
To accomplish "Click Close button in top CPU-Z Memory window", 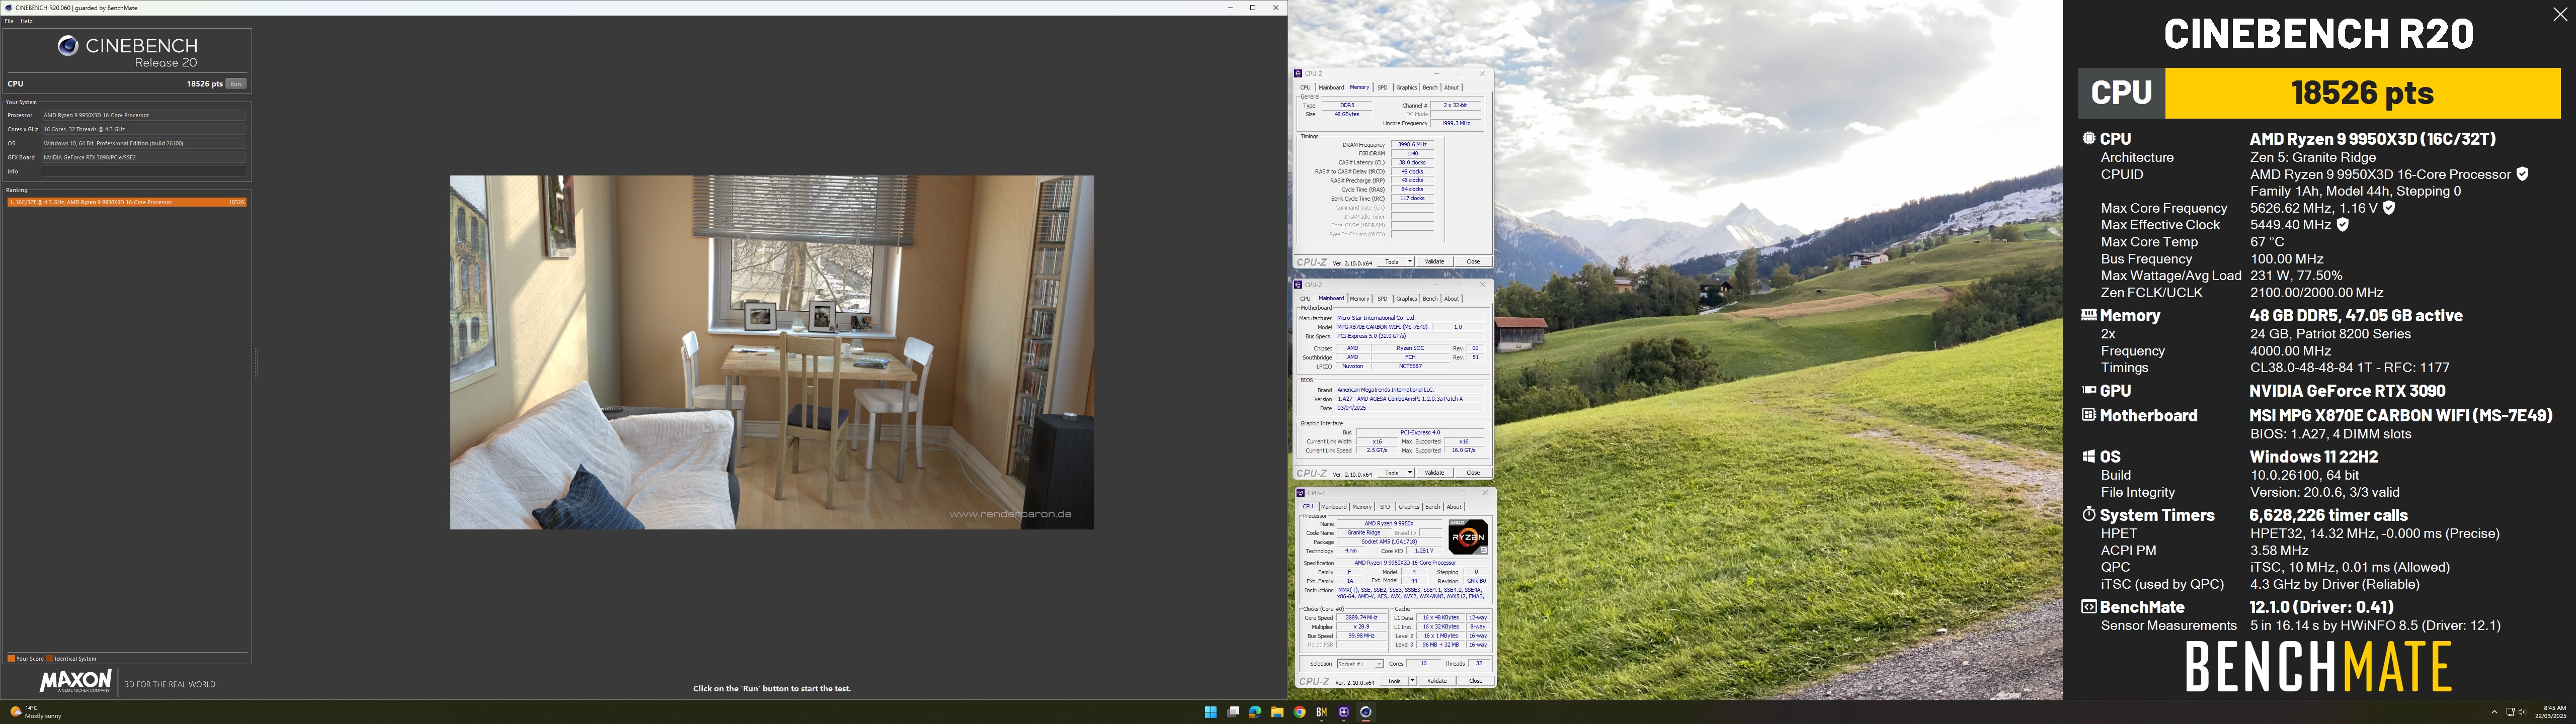I will [1473, 262].
